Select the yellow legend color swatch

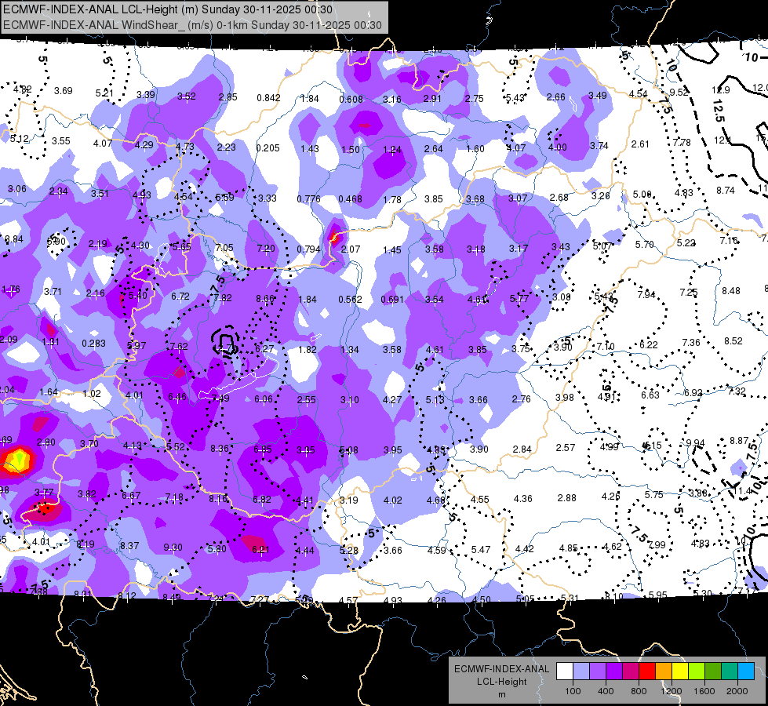pos(680,671)
